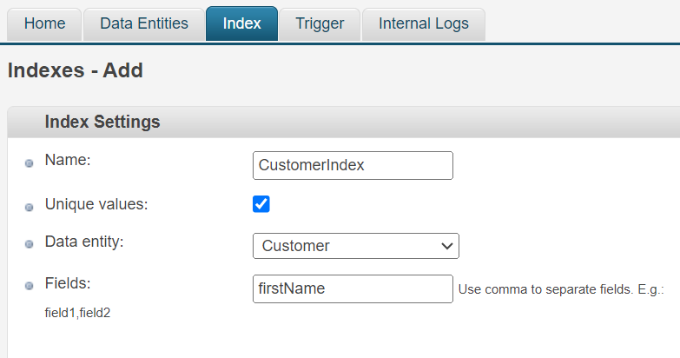Focus the Name field containing CustomerIndex
This screenshot has height=358, width=680.
pos(353,165)
